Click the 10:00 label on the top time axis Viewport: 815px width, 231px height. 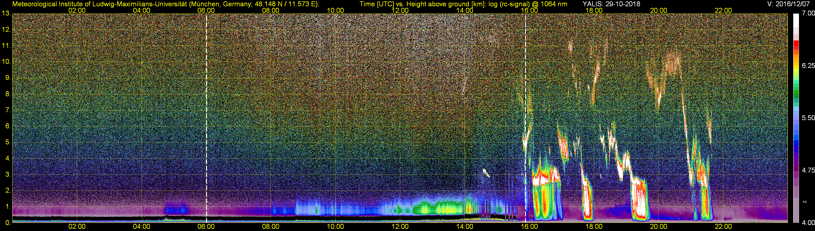(x=335, y=10)
